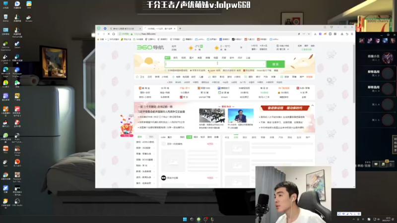The width and height of the screenshot is (397, 223).
Task: Open the 58同城 site link
Action: (165, 88)
